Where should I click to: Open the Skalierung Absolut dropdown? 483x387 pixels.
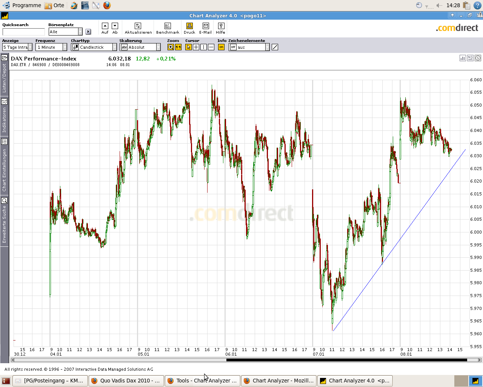158,47
